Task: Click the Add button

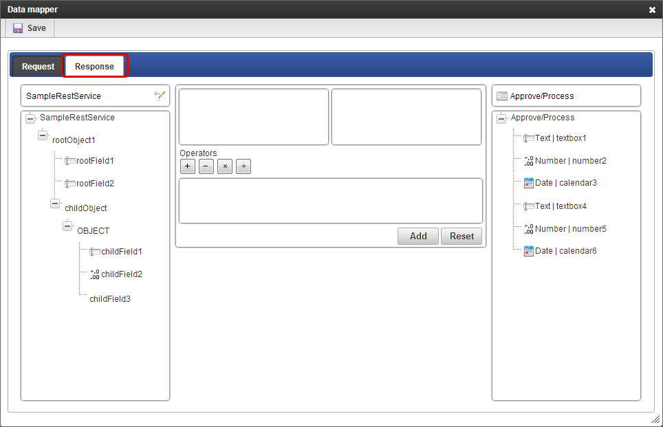Action: 417,236
